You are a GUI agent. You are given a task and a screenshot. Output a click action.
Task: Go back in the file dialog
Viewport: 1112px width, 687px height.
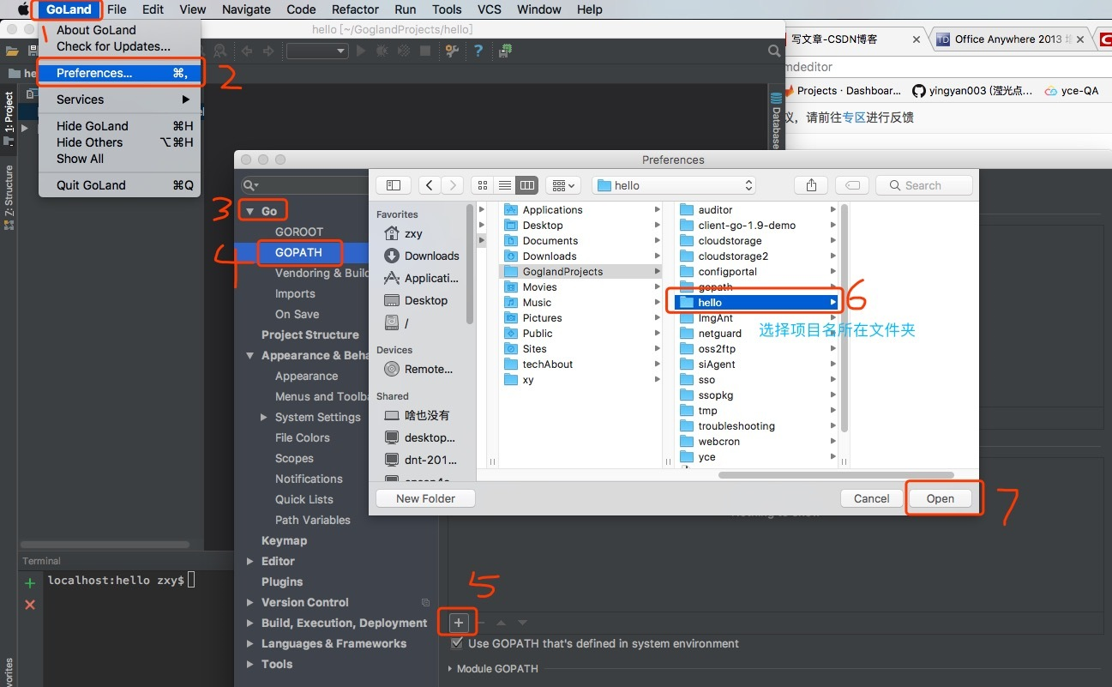click(430, 185)
